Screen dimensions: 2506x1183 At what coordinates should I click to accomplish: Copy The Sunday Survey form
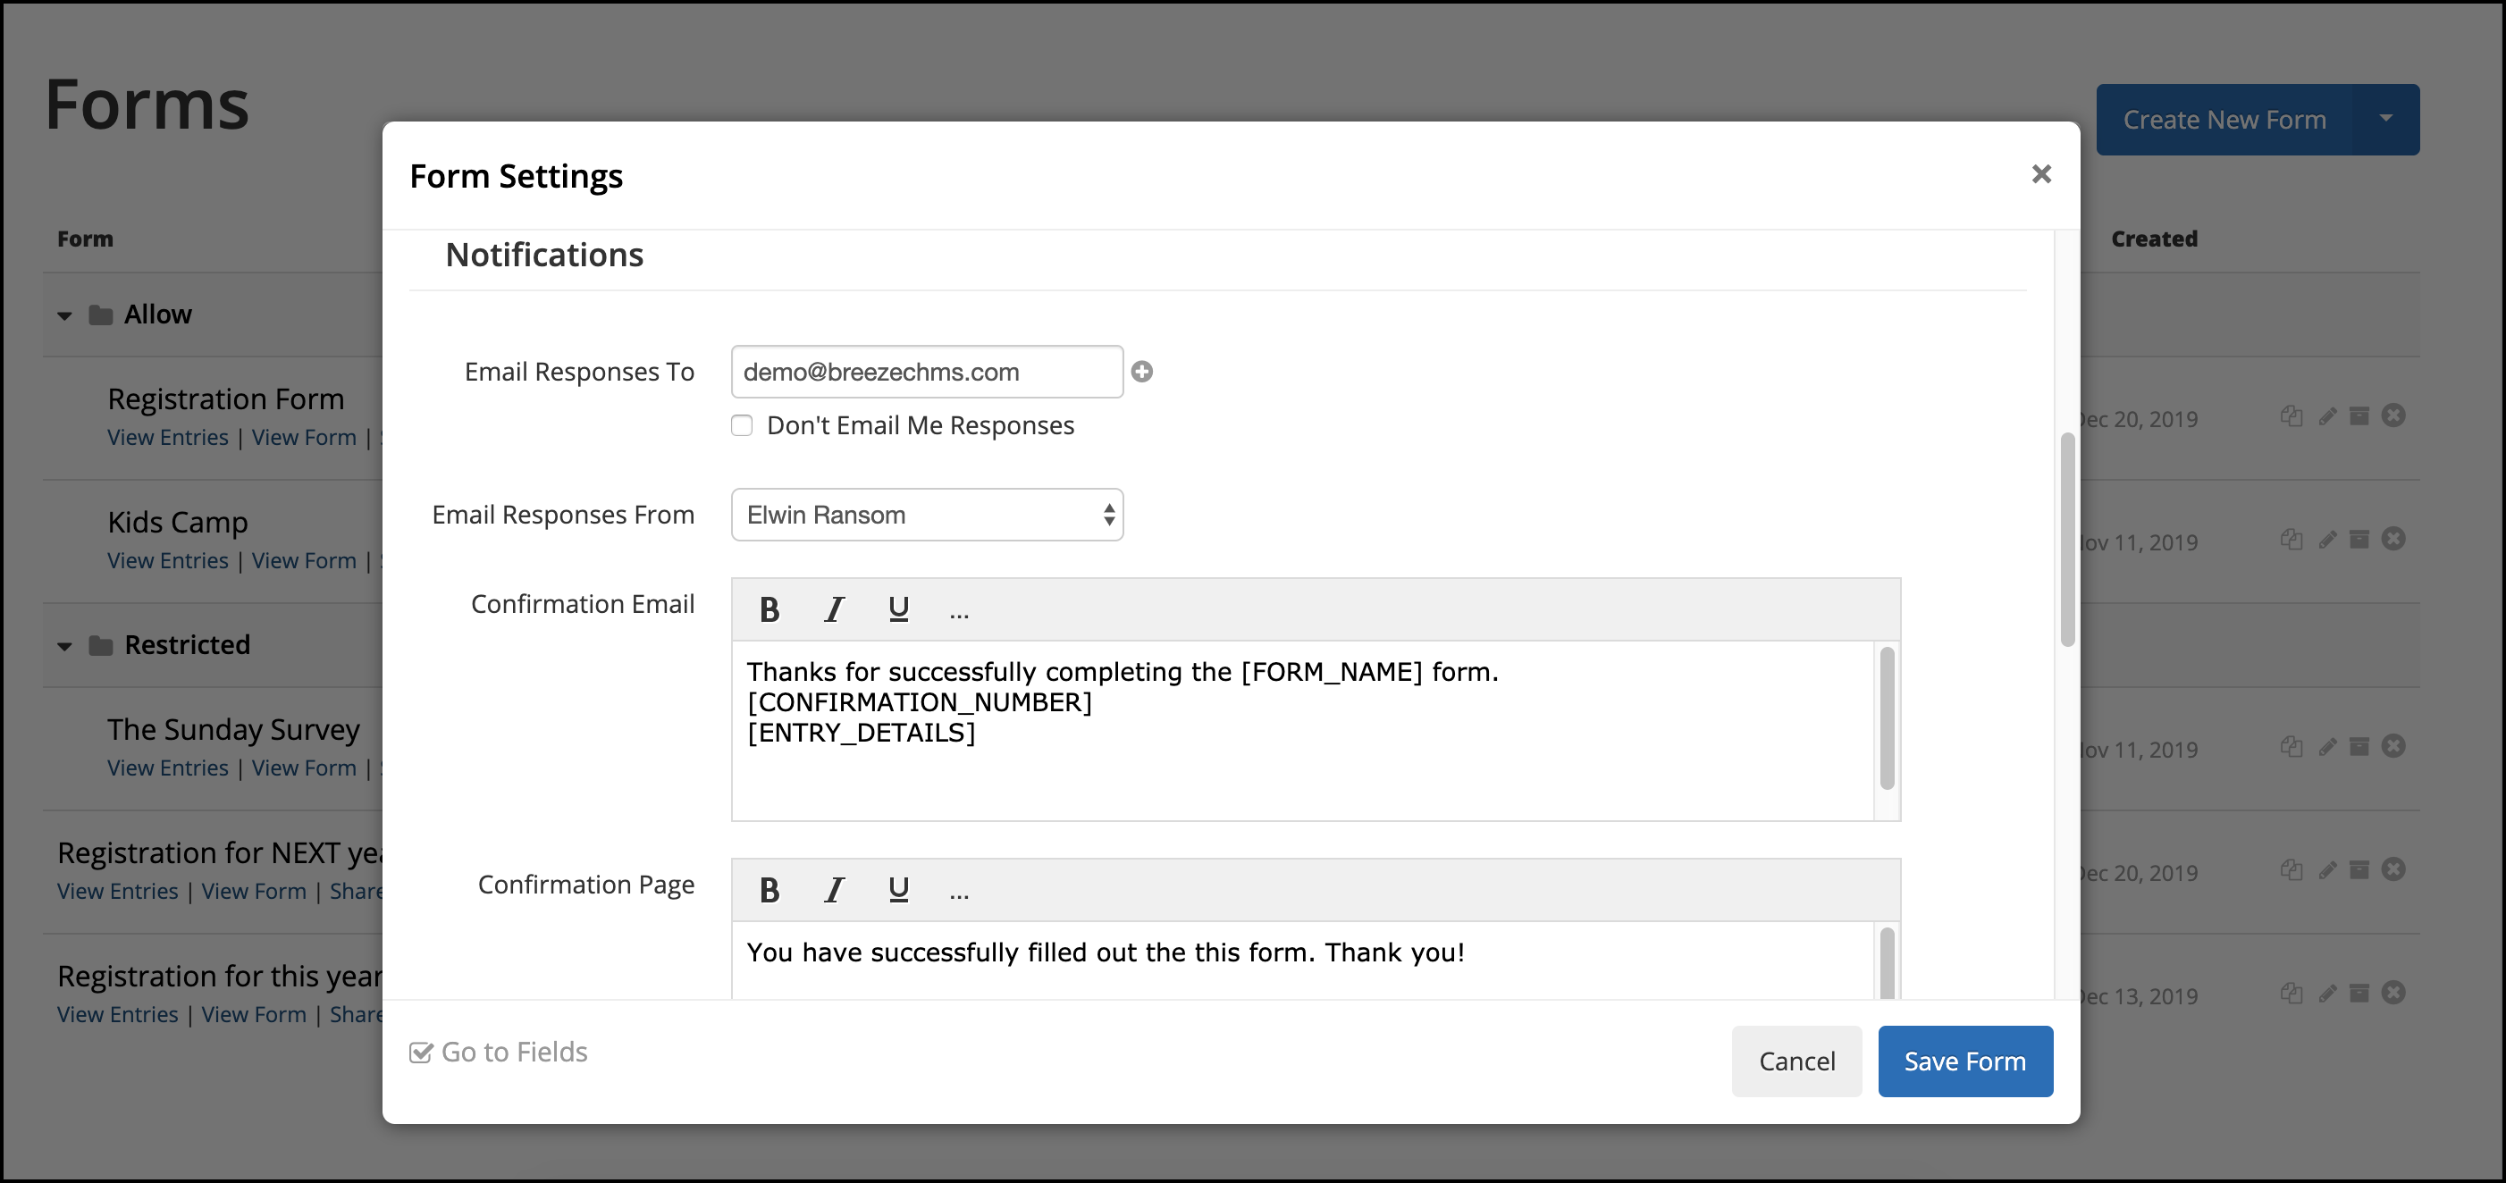pos(2291,746)
